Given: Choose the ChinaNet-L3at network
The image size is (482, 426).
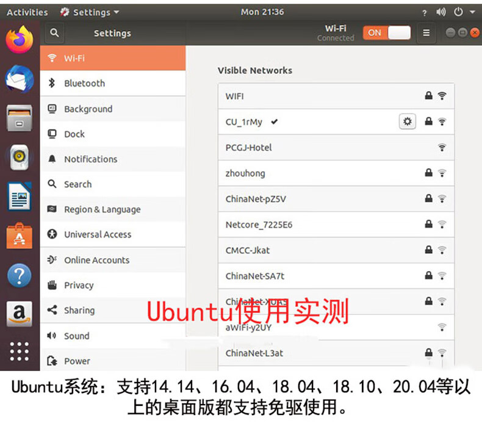Looking at the screenshot, I should tap(336, 353).
